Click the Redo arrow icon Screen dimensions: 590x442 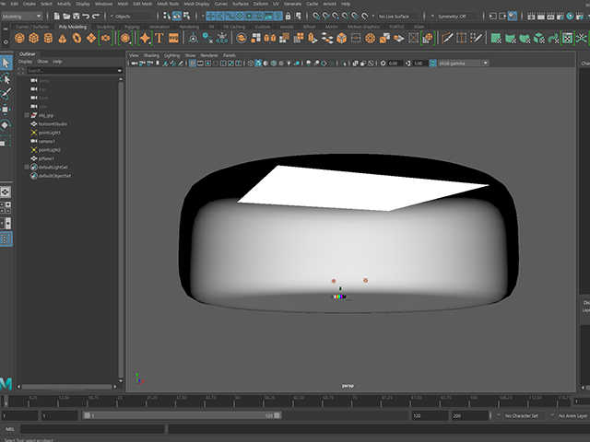(96, 17)
